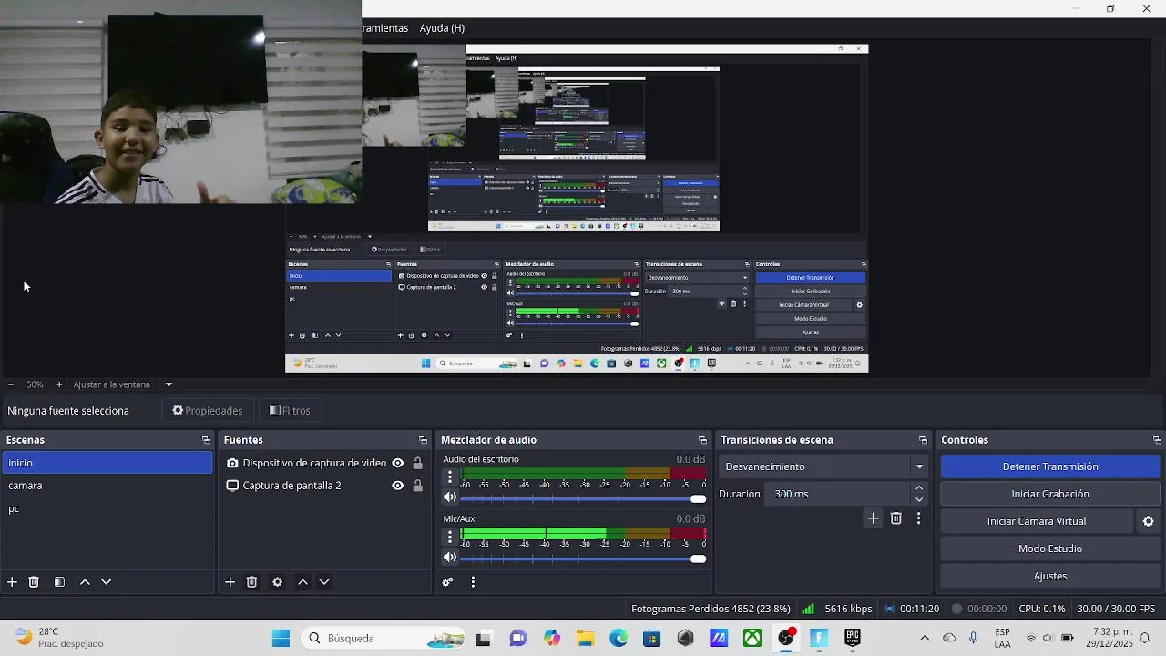Viewport: 1166px width, 656px height.
Task: Open Epic Games Launcher in taskbar
Action: [853, 638]
